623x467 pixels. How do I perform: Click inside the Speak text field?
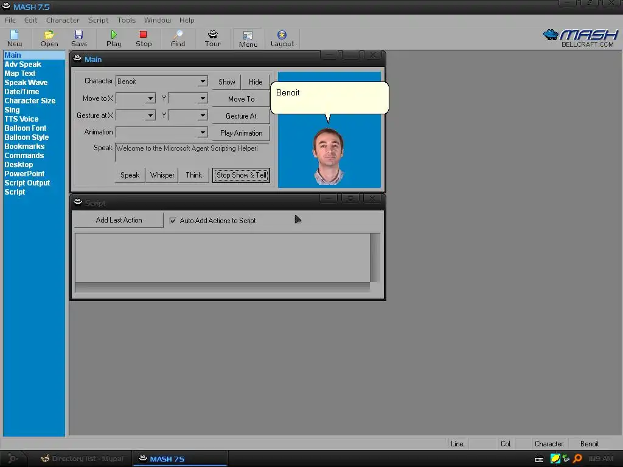coord(192,153)
